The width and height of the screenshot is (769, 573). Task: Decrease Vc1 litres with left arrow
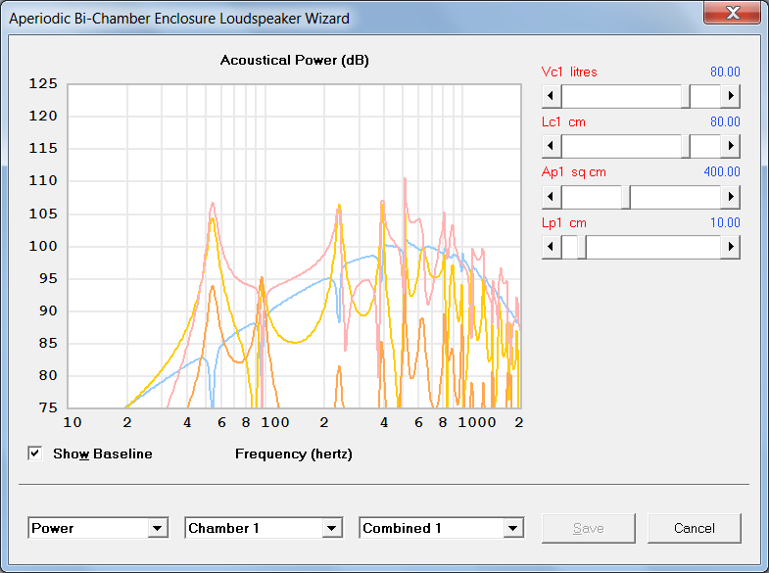tap(552, 96)
